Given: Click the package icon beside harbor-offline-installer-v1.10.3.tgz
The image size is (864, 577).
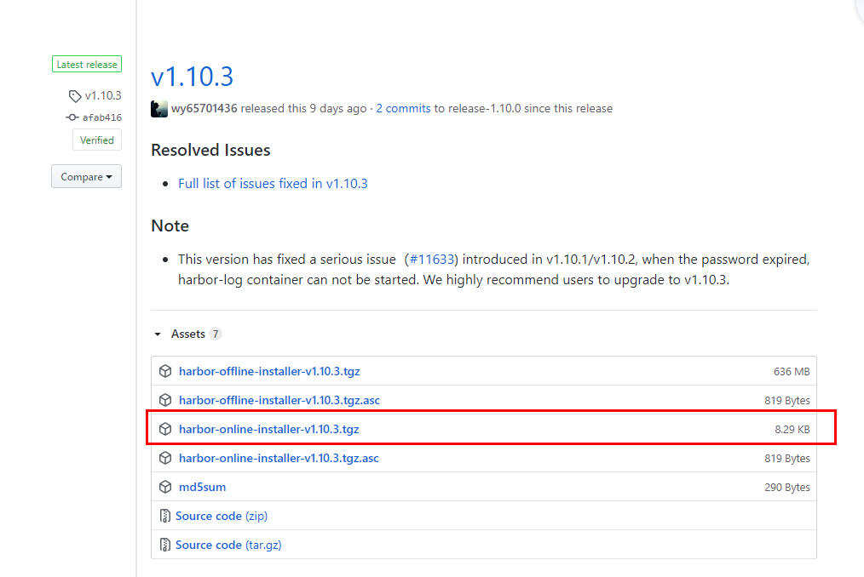Looking at the screenshot, I should 165,371.
